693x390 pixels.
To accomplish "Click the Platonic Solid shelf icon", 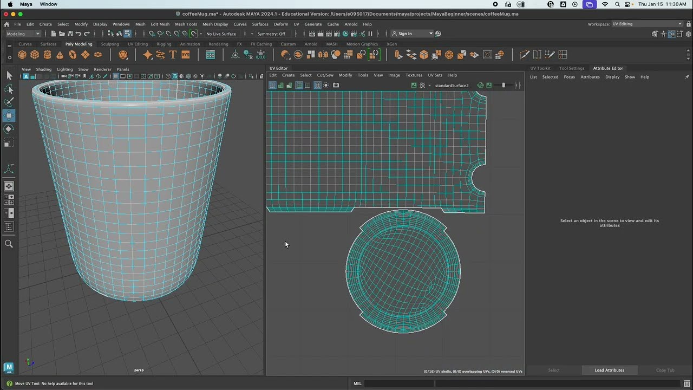I will (123, 55).
